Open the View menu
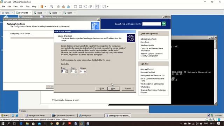This screenshot has height=126, width=224. (15, 7)
